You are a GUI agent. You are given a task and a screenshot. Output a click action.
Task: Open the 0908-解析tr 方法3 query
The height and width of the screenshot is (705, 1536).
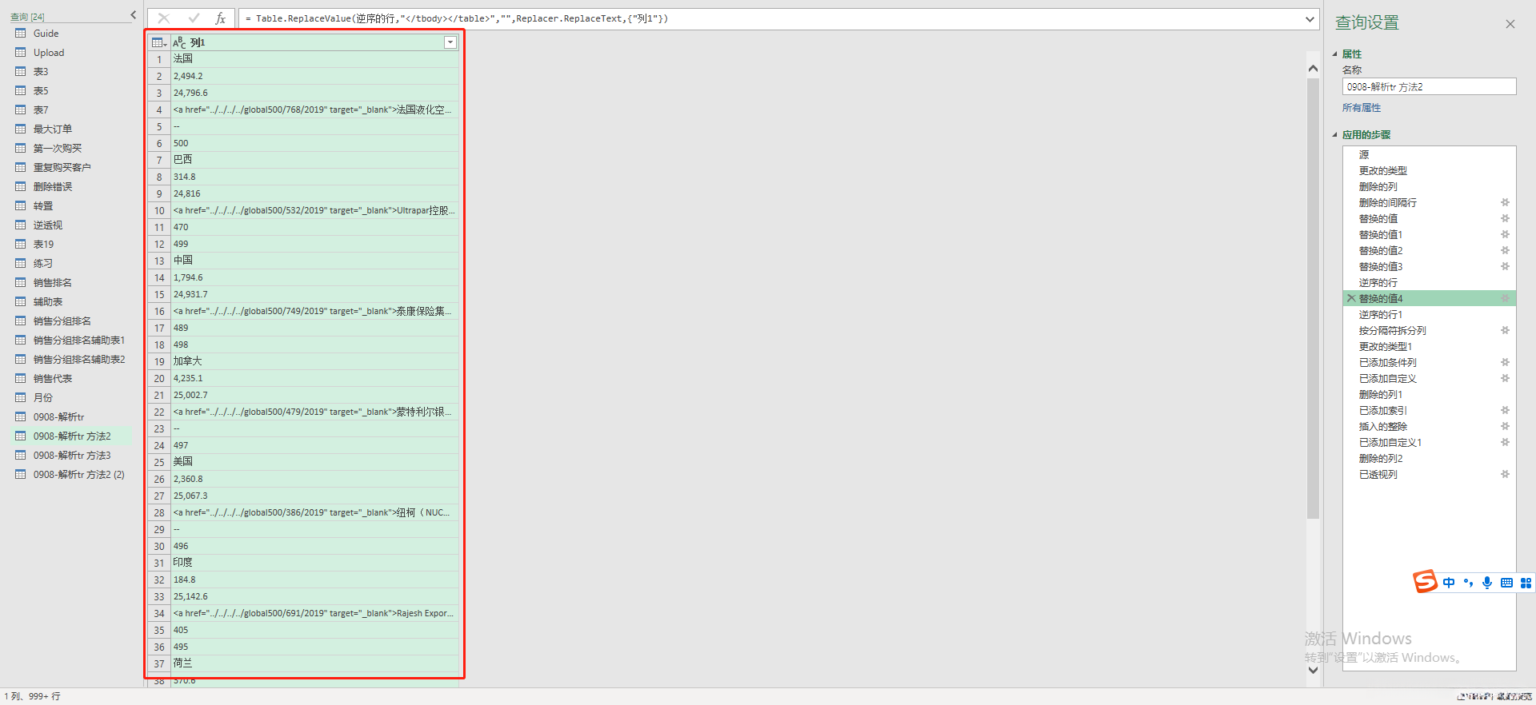click(x=71, y=456)
